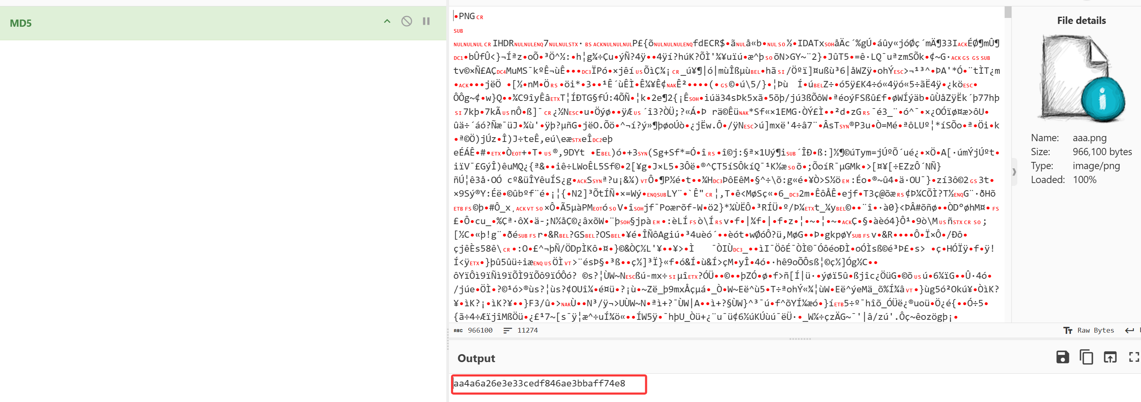
Task: Click the IDATx chunk text in input
Action: pos(810,43)
